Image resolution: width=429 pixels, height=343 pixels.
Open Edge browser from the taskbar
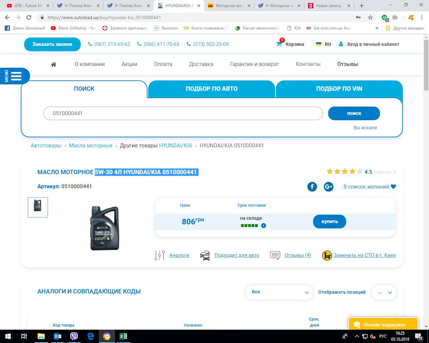90,336
